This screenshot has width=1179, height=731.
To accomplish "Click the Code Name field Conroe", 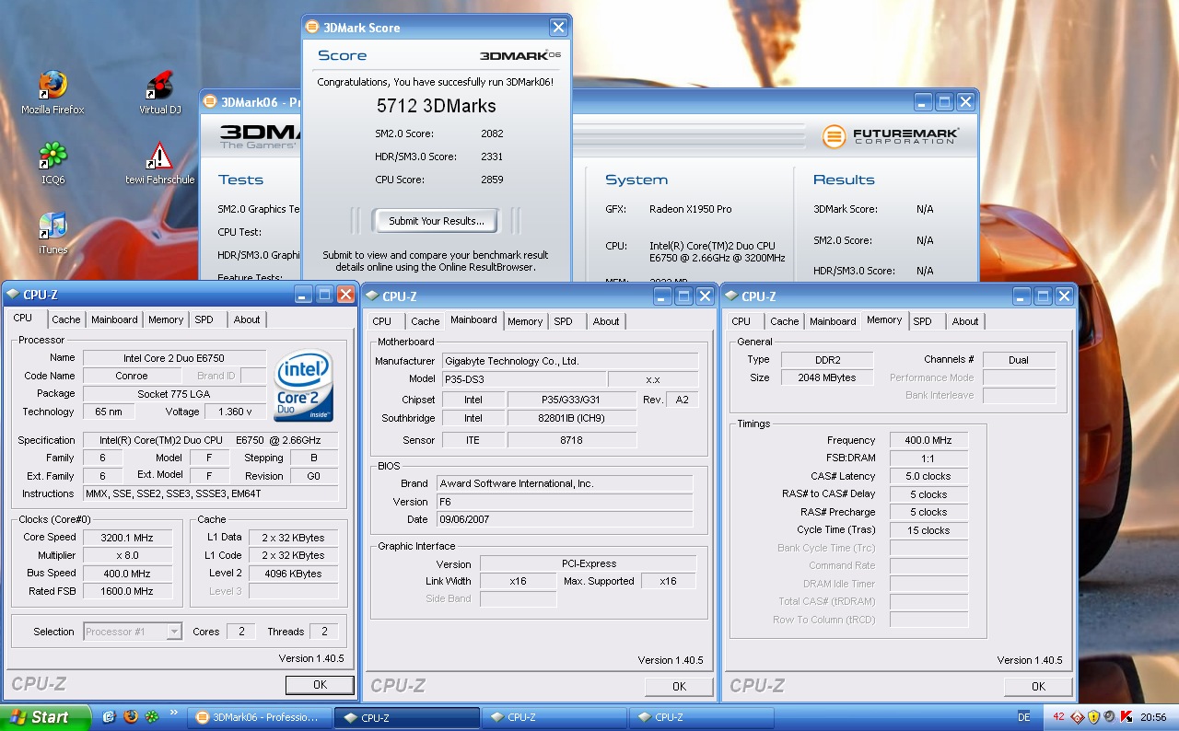I will pyautogui.click(x=131, y=376).
